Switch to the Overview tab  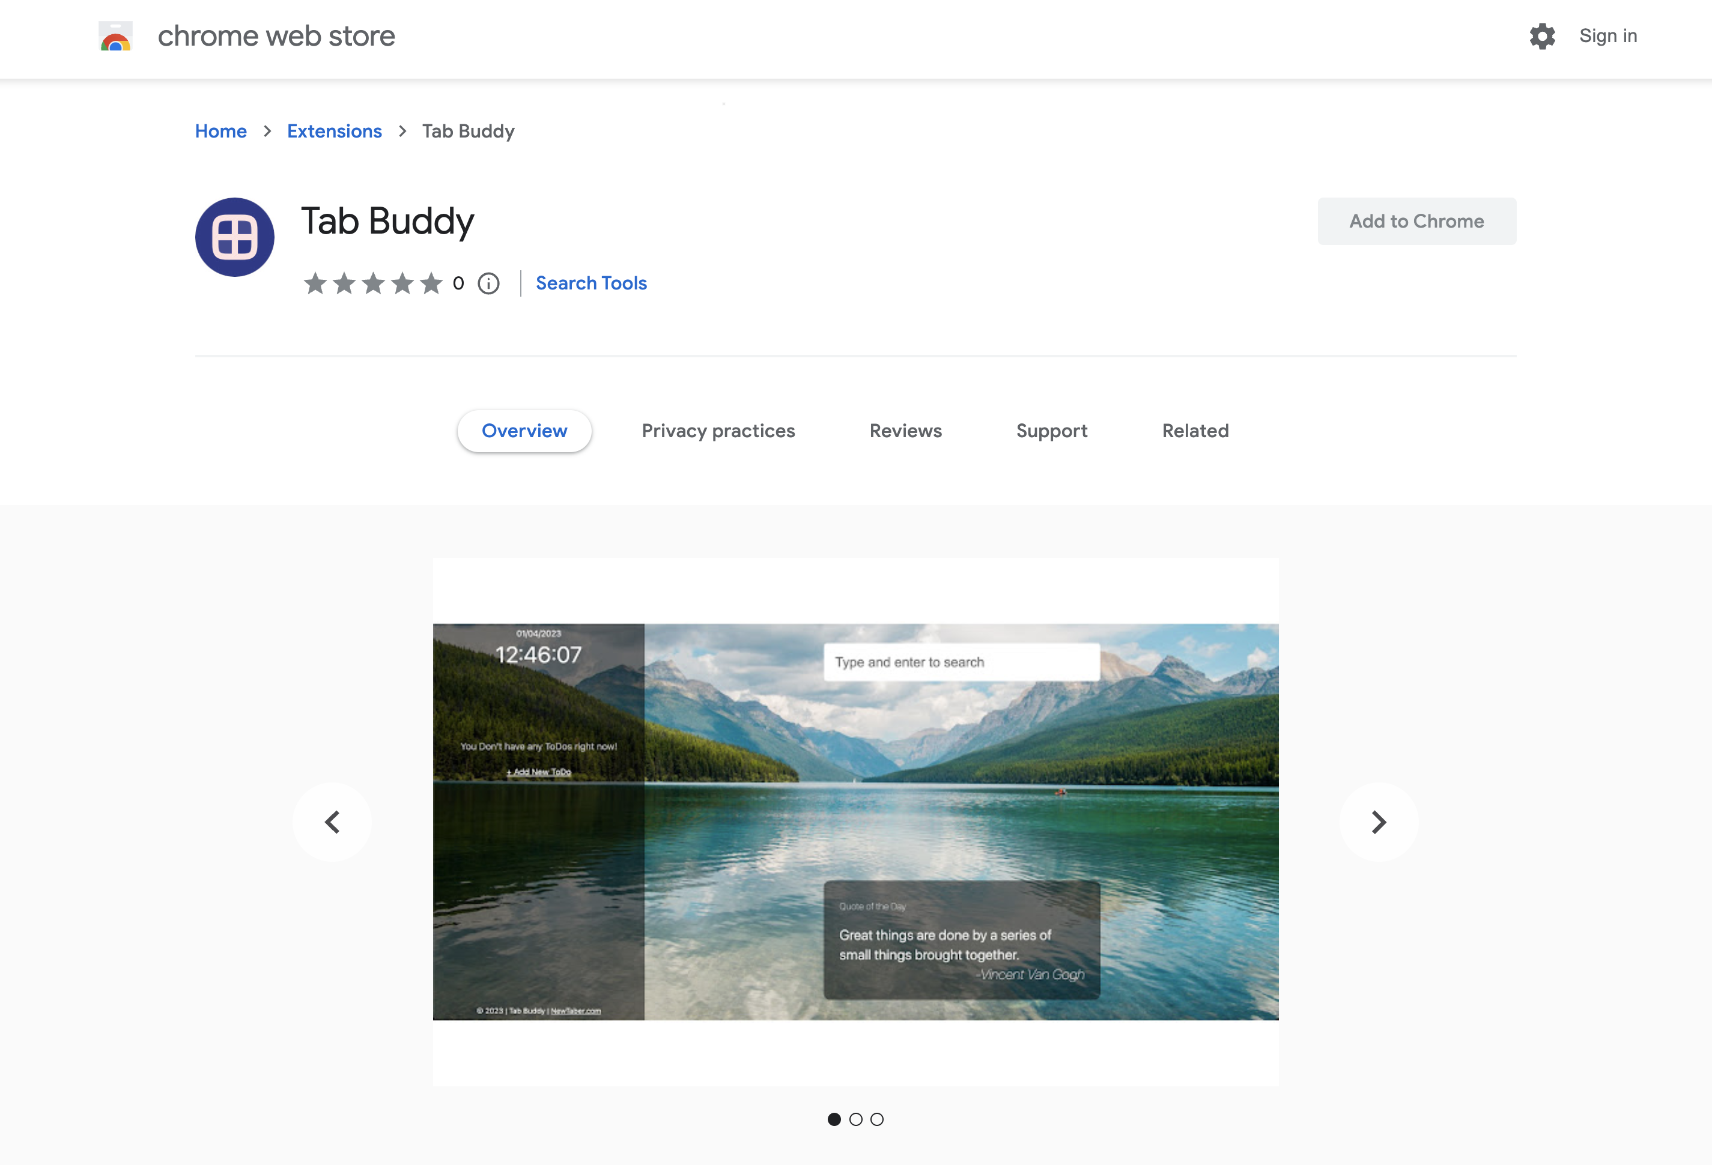[524, 431]
